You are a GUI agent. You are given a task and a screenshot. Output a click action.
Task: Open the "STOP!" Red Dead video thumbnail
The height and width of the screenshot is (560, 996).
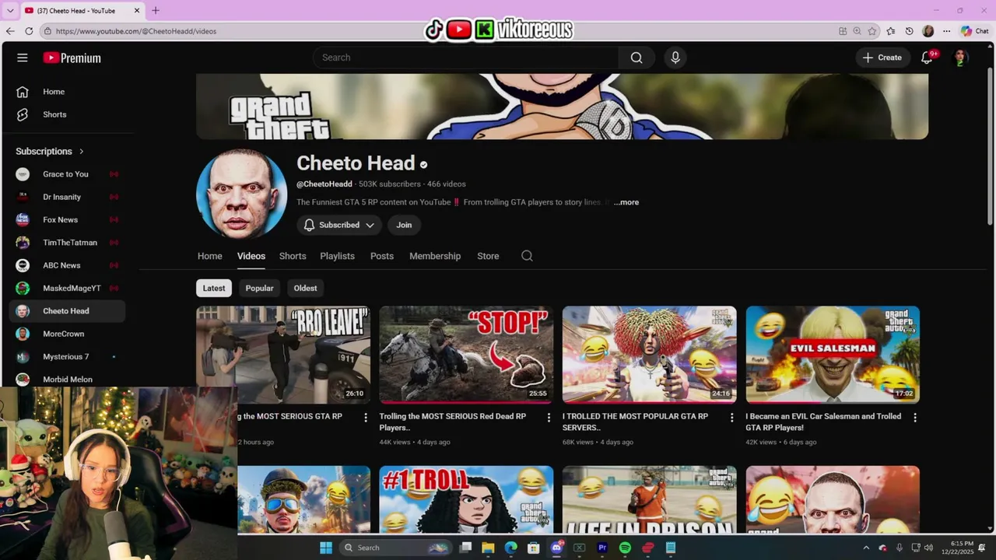tap(466, 355)
